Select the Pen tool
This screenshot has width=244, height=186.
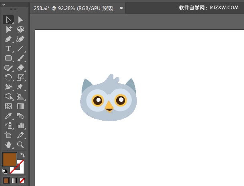coord(8,39)
